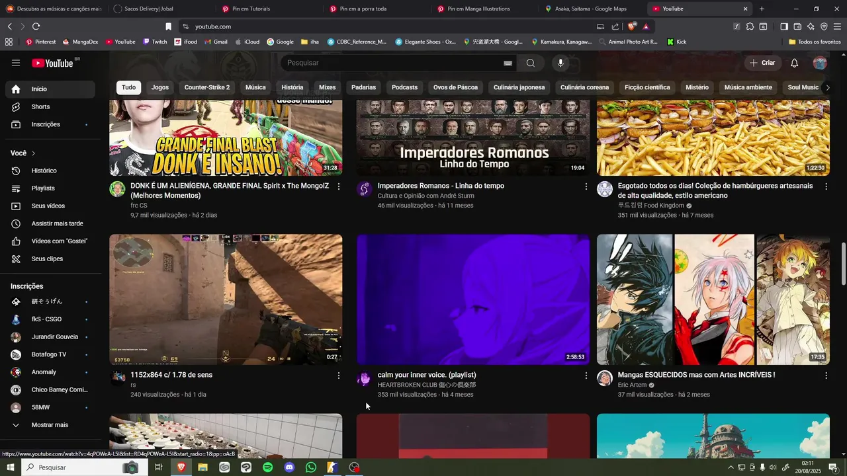Open a new browser tab
This screenshot has height=476, width=847.
point(762,9)
